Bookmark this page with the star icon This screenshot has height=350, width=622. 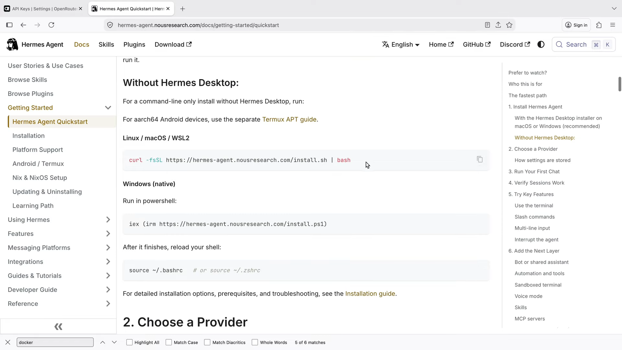(x=509, y=25)
